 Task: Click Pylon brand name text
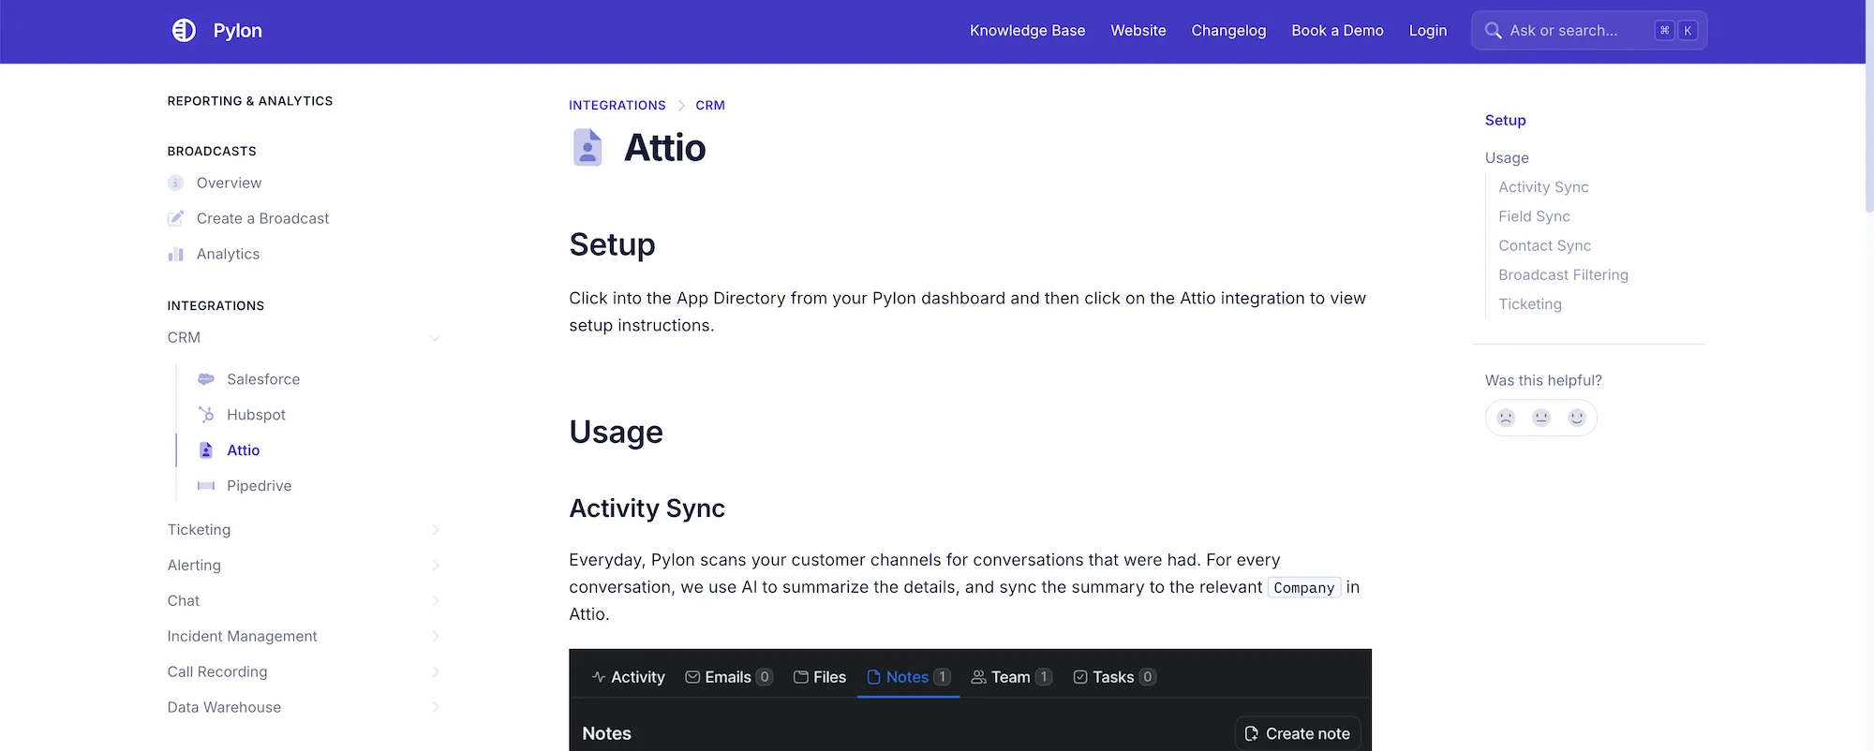(238, 31)
